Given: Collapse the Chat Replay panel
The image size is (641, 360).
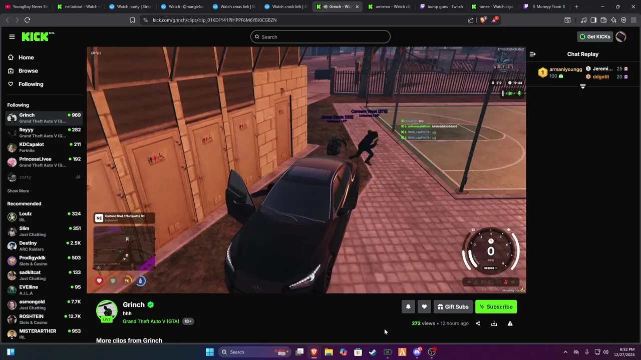Looking at the screenshot, I should click(533, 54).
